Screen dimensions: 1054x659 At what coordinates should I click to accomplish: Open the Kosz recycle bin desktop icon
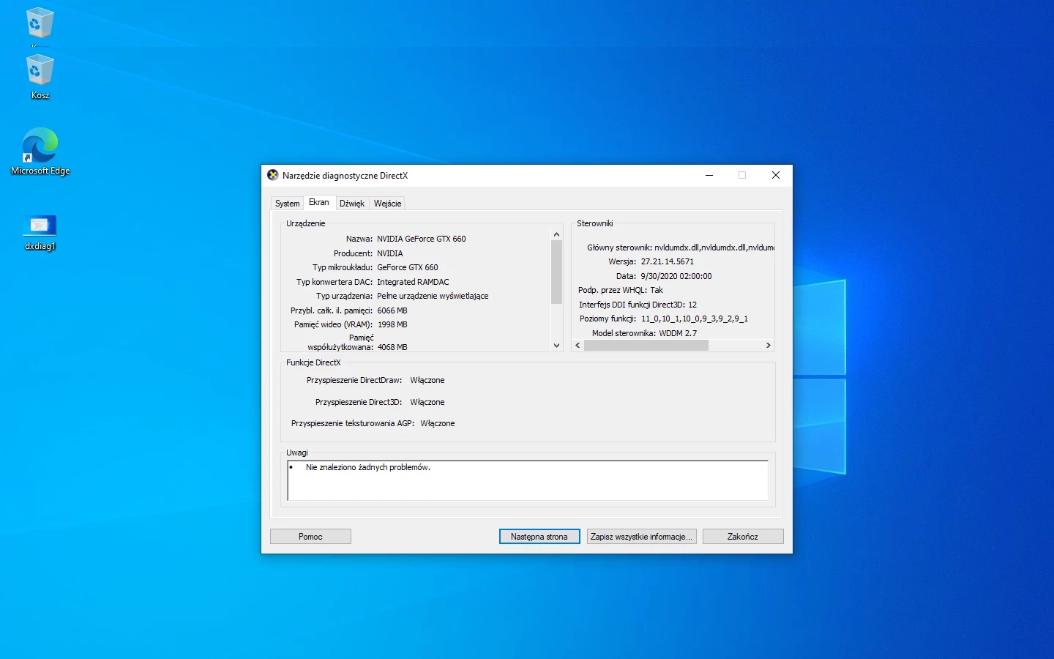click(40, 77)
